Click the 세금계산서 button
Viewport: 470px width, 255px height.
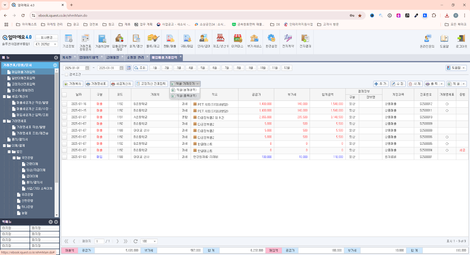pyautogui.click(x=122, y=84)
